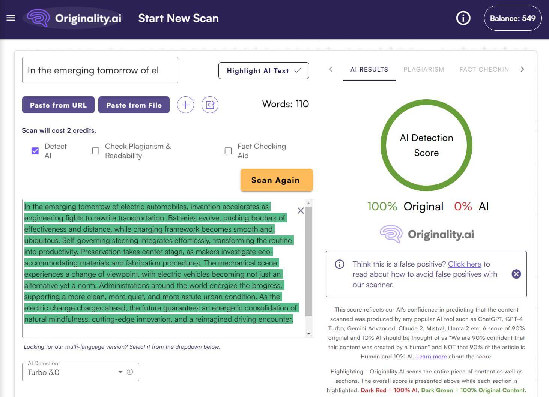The width and height of the screenshot is (549, 397).
Task: Click the text area scrollbar thumb
Action: [x=309, y=261]
